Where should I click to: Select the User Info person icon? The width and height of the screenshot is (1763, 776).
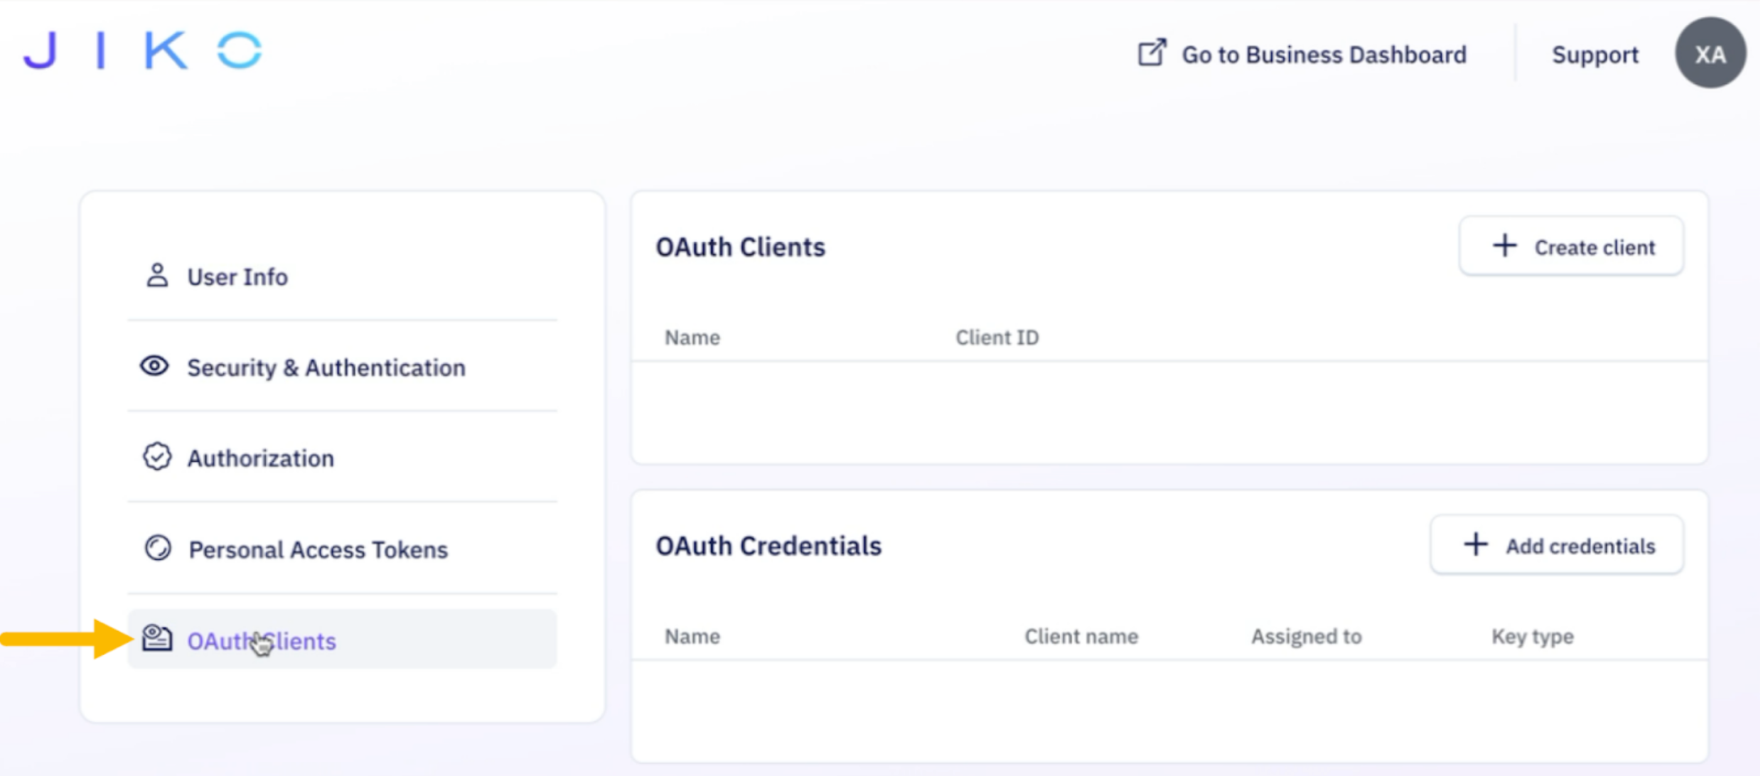[x=157, y=276]
